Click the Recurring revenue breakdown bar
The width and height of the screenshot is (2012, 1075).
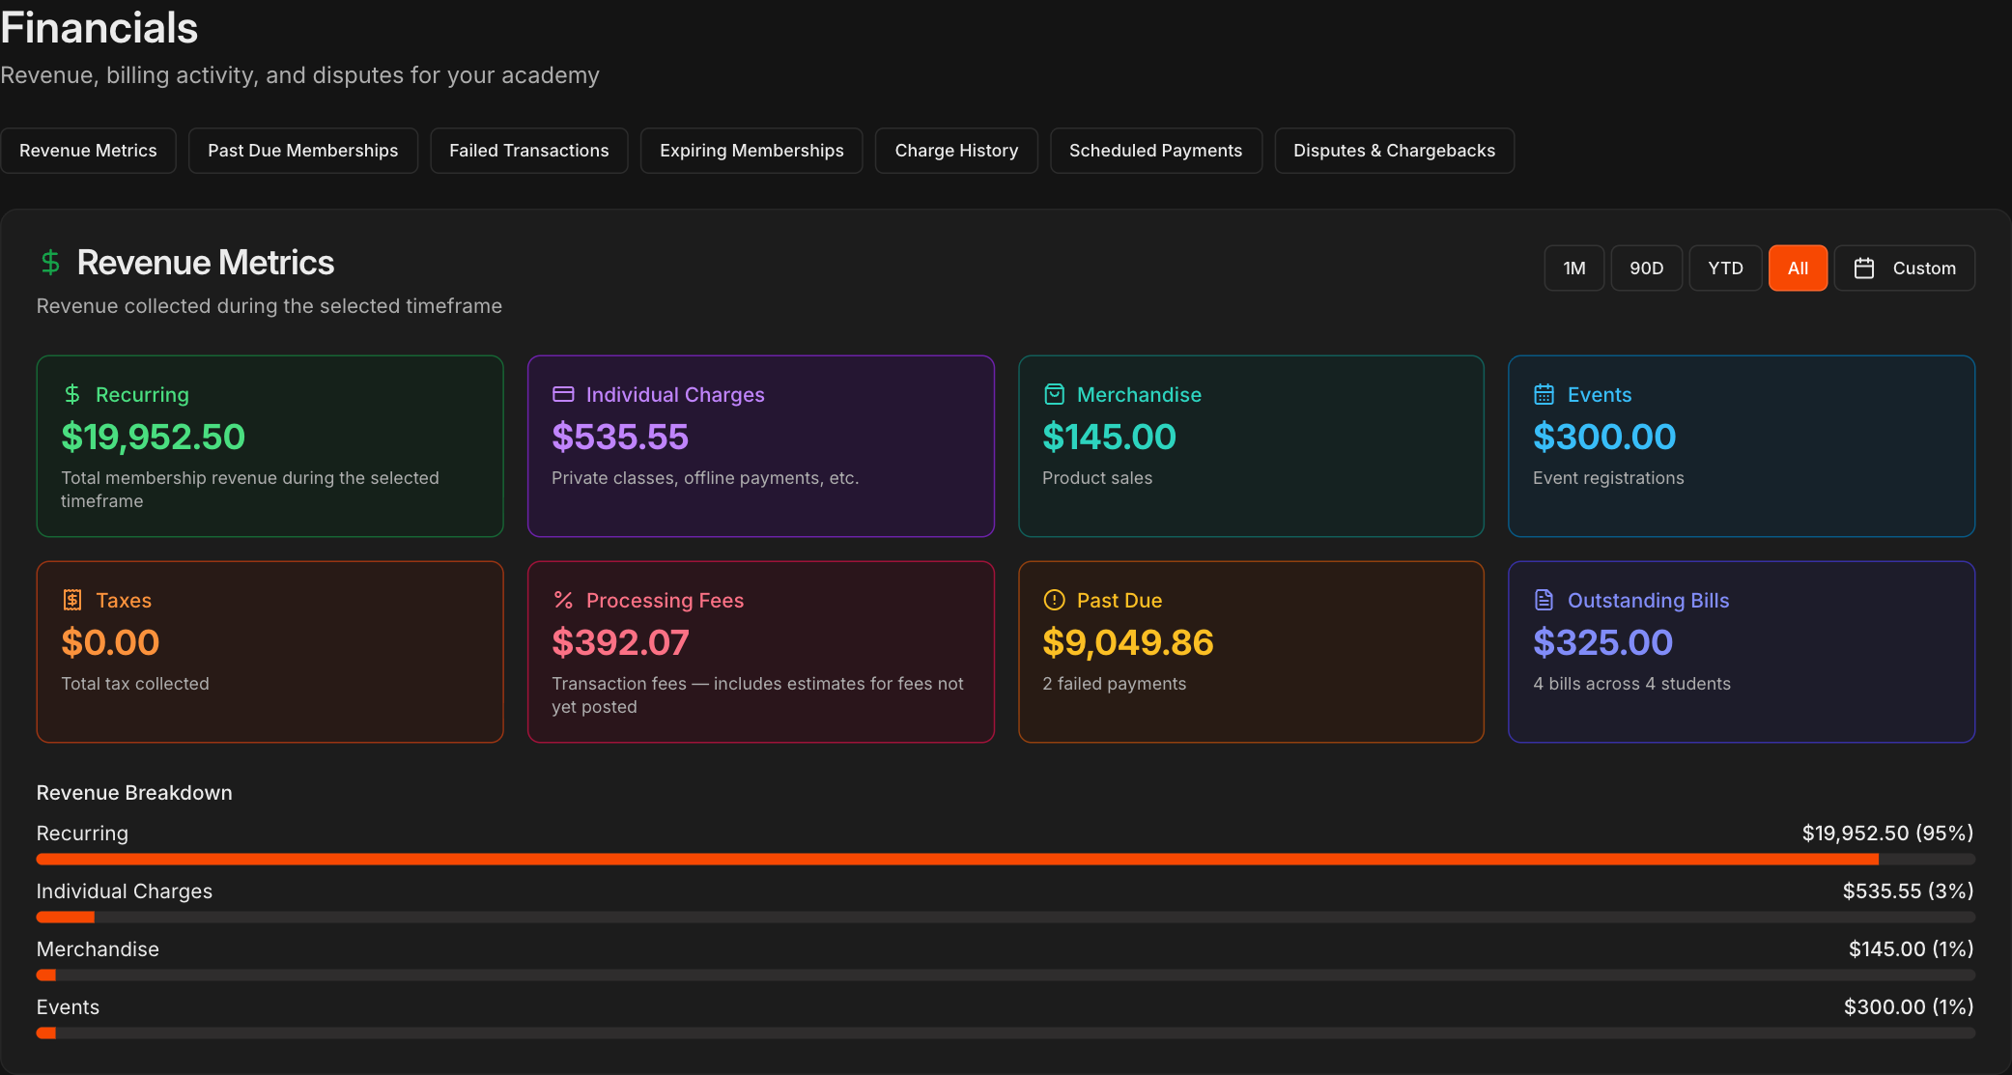pos(1006,859)
